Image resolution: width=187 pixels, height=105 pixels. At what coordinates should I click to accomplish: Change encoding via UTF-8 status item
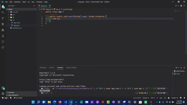(153, 98)
